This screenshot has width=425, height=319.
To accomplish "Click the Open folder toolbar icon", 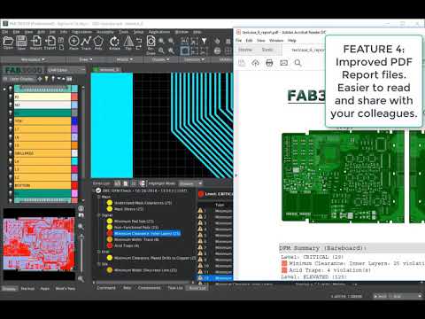I will coord(8,42).
